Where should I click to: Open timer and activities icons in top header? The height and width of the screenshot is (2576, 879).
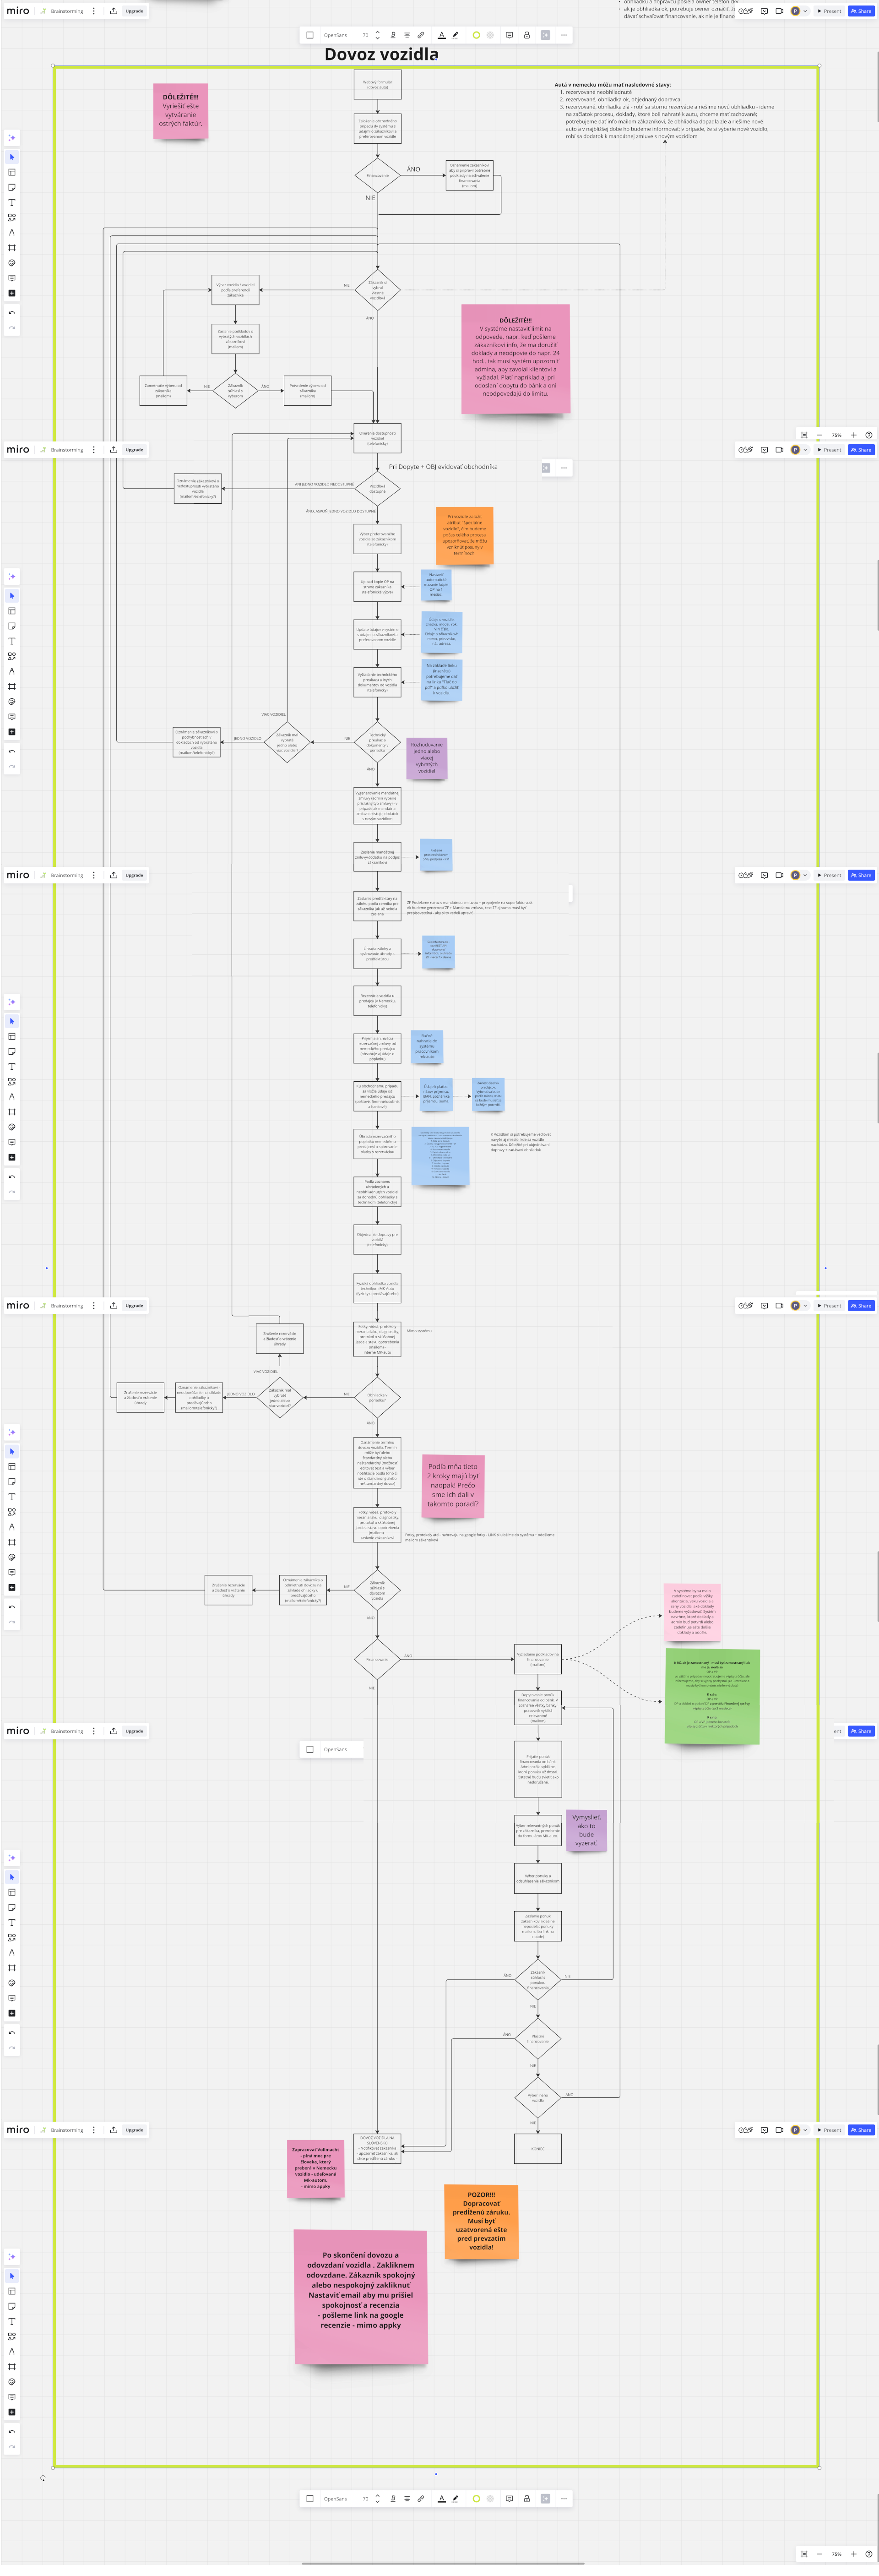(x=745, y=11)
